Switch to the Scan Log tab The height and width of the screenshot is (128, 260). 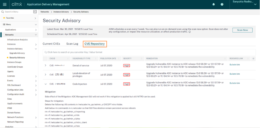(x=72, y=44)
